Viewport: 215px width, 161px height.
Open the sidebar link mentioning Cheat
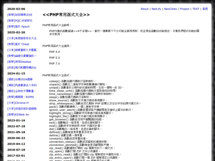coord(18,44)
